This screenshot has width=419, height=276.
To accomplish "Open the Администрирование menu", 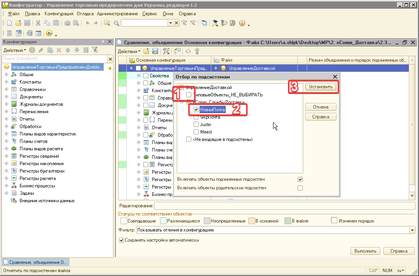I will click(x=117, y=14).
